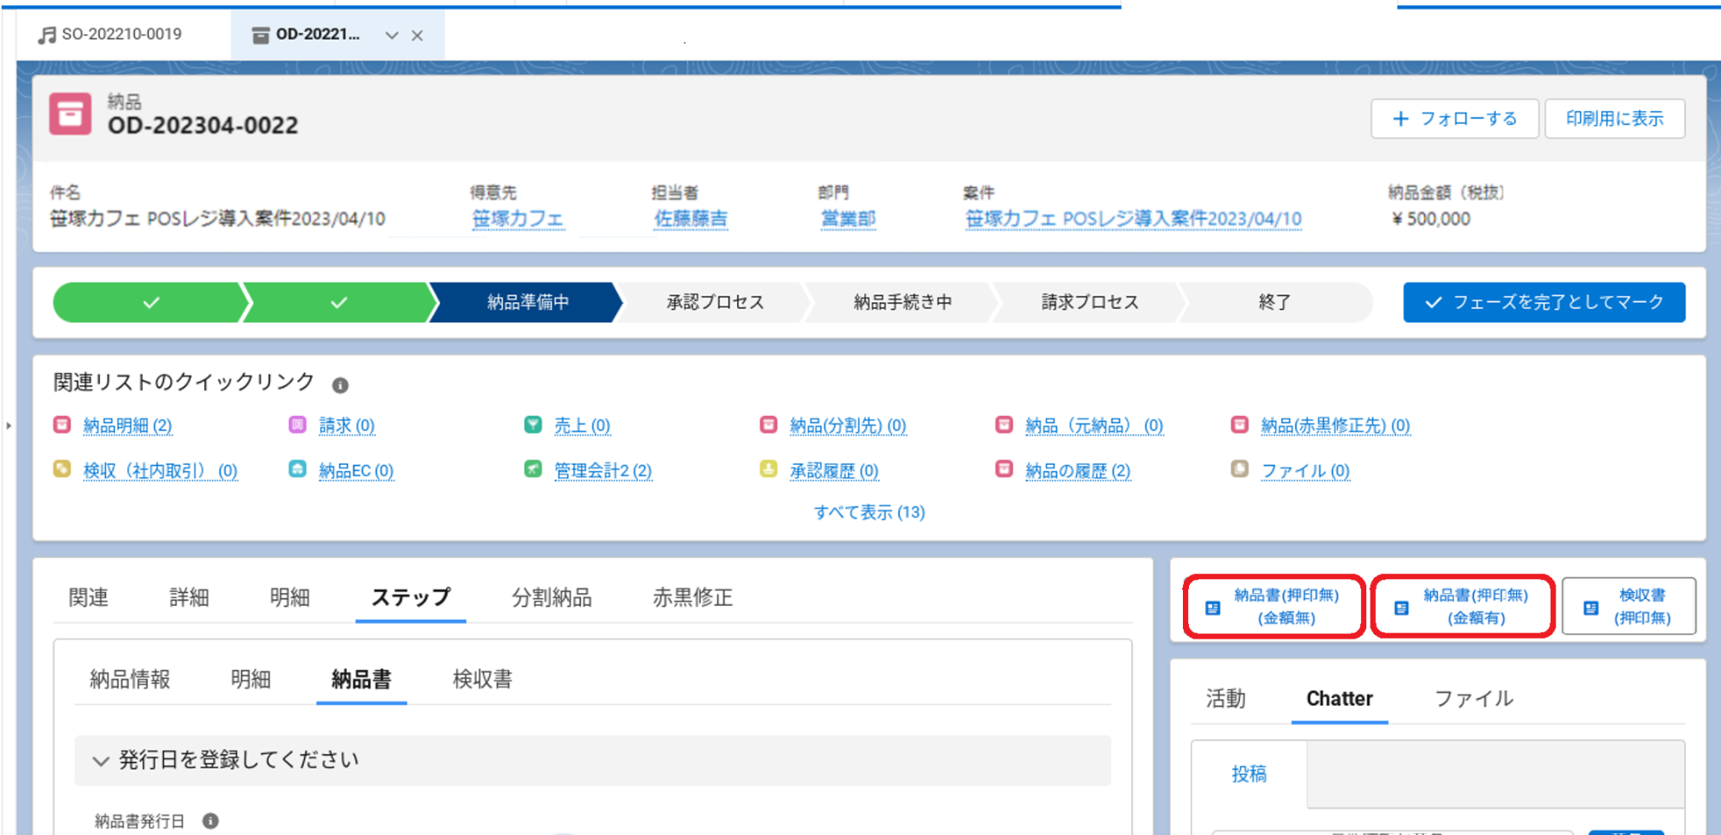The width and height of the screenshot is (1721, 835).
Task: Click the 納品(分割先) (0) icon
Action: (x=769, y=424)
